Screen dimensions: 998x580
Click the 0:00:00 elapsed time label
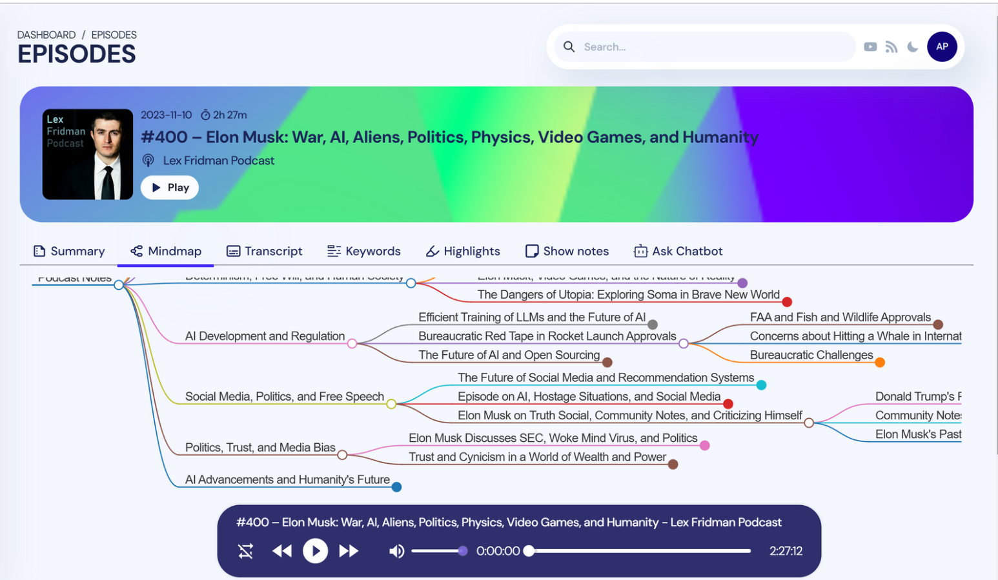coord(498,551)
